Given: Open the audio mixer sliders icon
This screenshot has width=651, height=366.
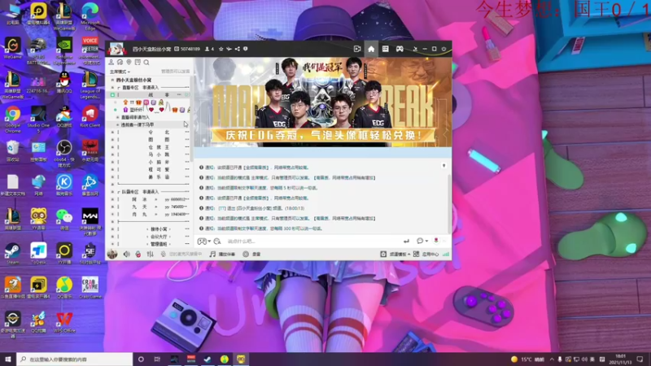Looking at the screenshot, I should click(x=150, y=254).
